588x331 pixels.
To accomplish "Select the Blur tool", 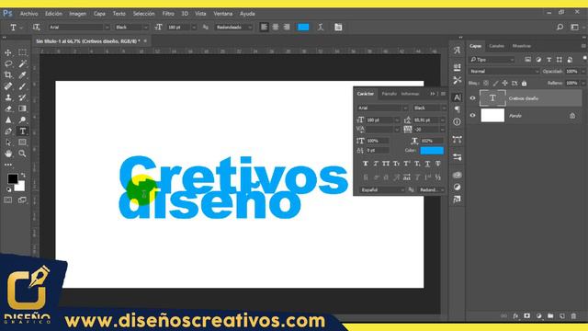I will tap(8, 120).
